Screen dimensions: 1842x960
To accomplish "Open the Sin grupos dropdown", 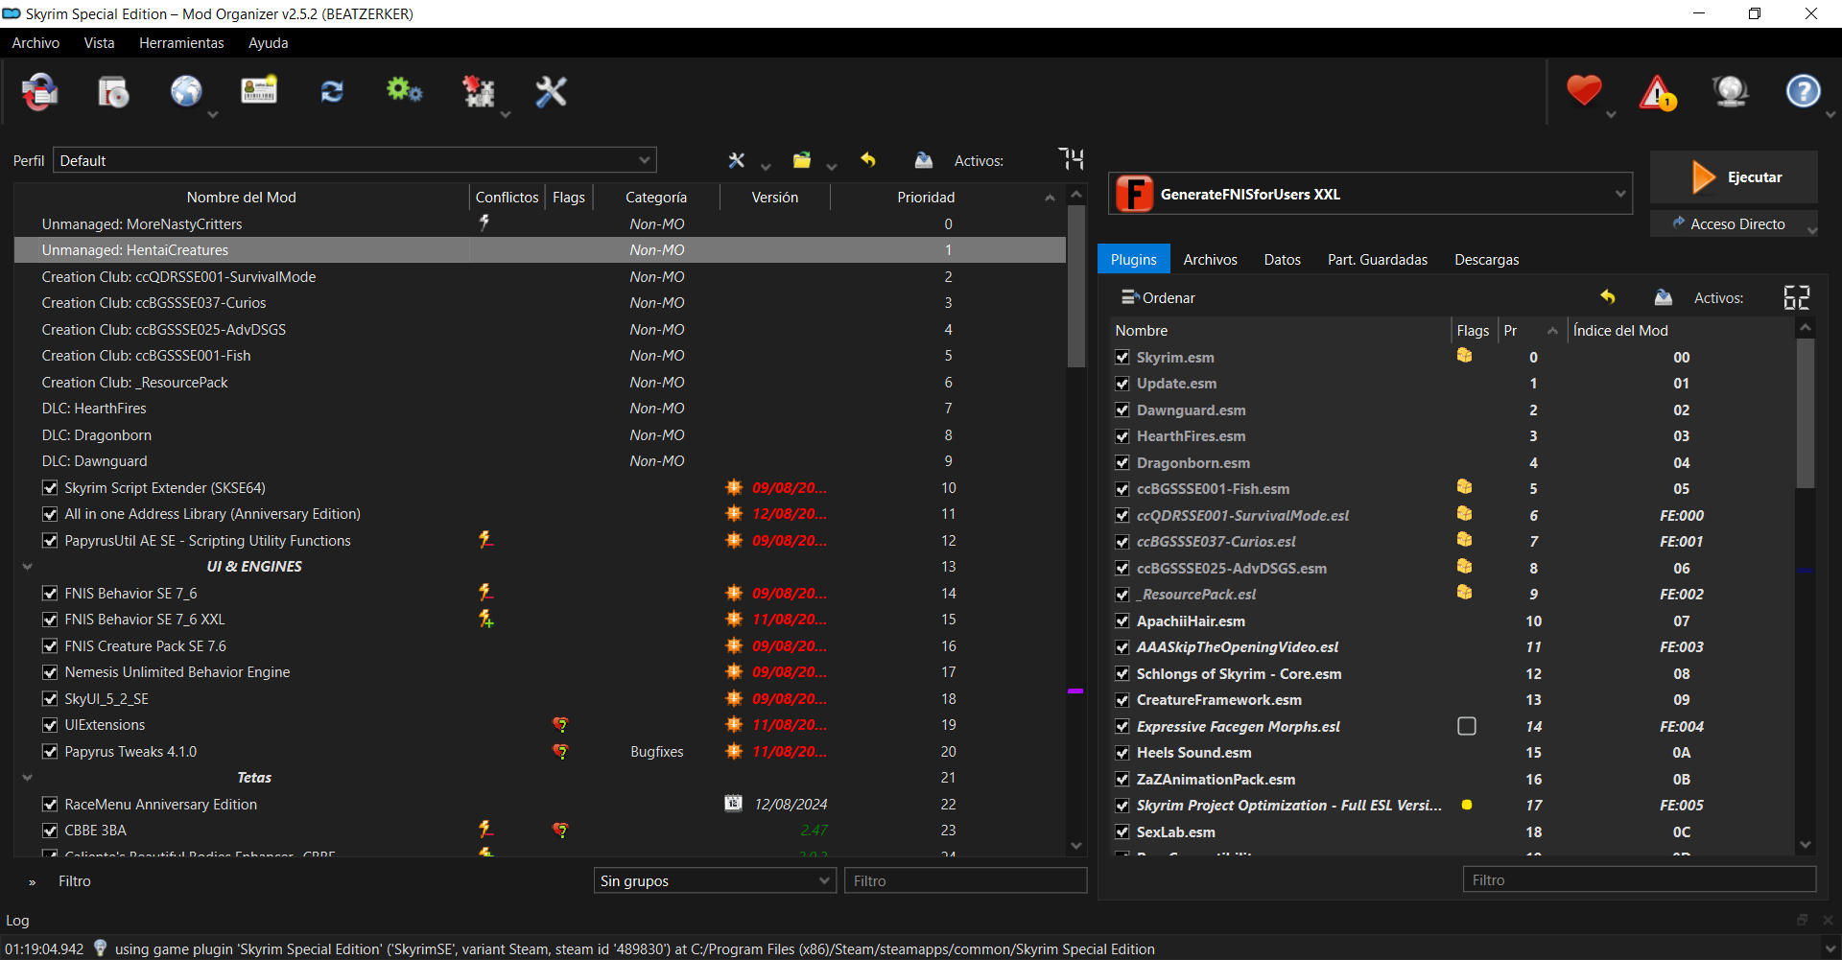I will pos(715,880).
